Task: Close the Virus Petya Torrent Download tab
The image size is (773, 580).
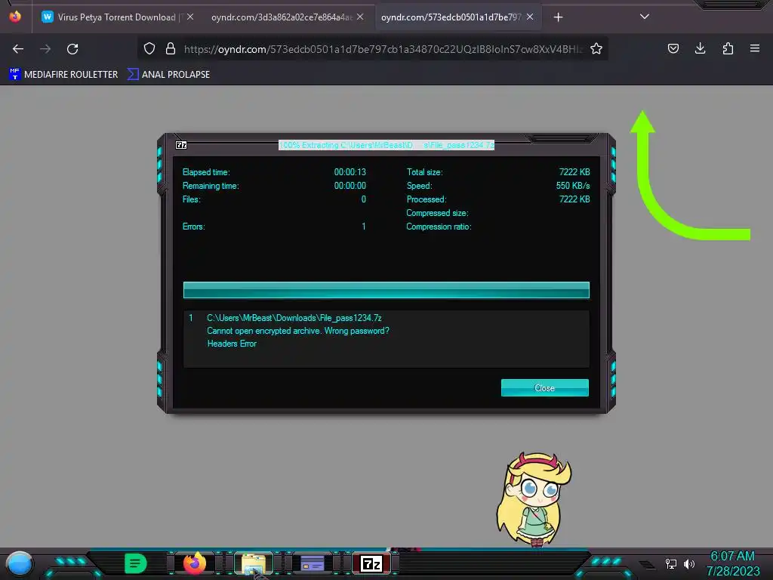Action: 190,17
